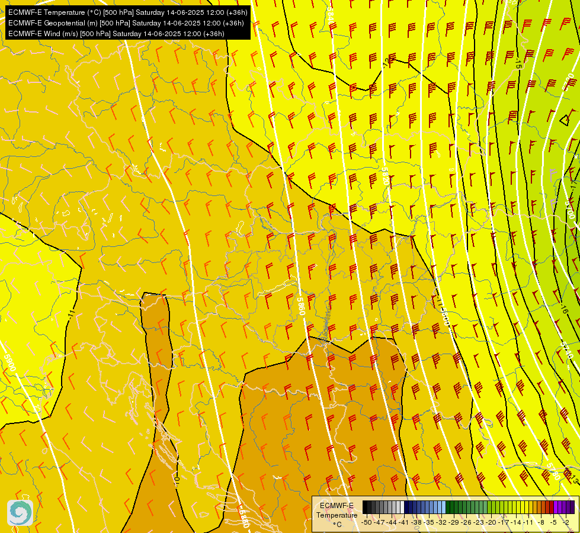Screen dimensions: 580x533
Task: Click the legend value -41
Action: coord(403,522)
